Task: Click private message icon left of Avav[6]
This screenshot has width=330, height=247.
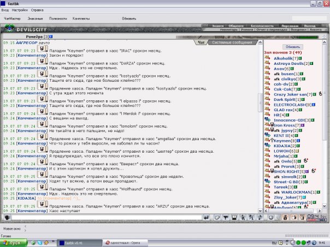Action: click(267, 68)
